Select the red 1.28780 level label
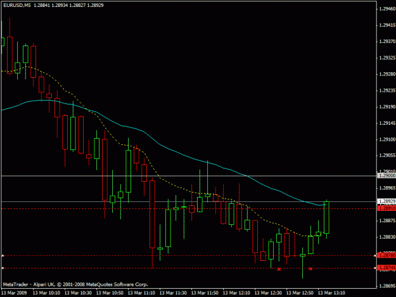The height and width of the screenshot is (297, 396). pyautogui.click(x=386, y=255)
